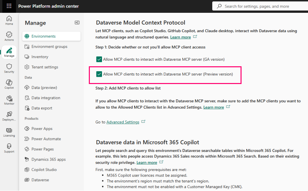This screenshot has height=191, width=308.
Task: Select Manage in the left rail
Action: 9,52
